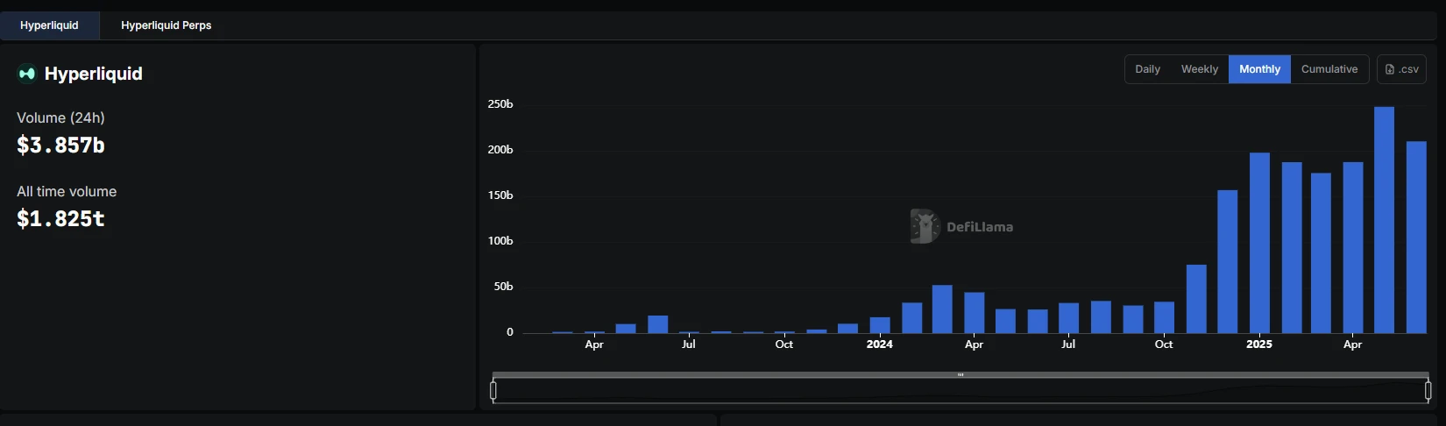Click the tallest bar near 250b

pyautogui.click(x=1384, y=220)
